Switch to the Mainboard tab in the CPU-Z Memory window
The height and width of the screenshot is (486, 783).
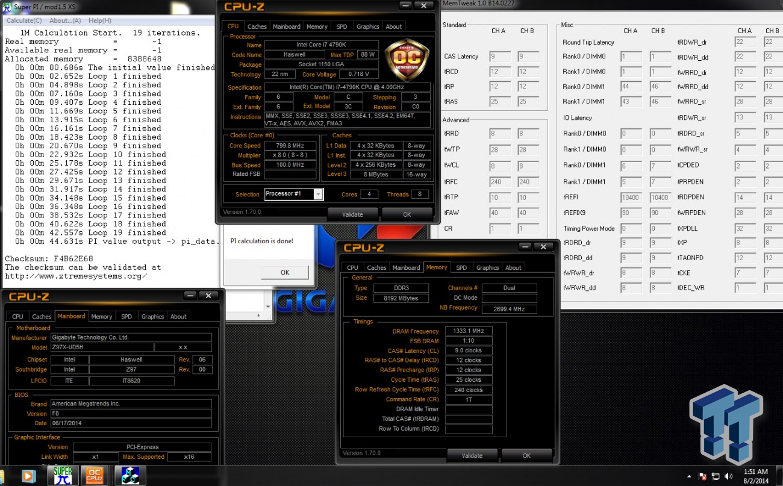[x=406, y=267]
